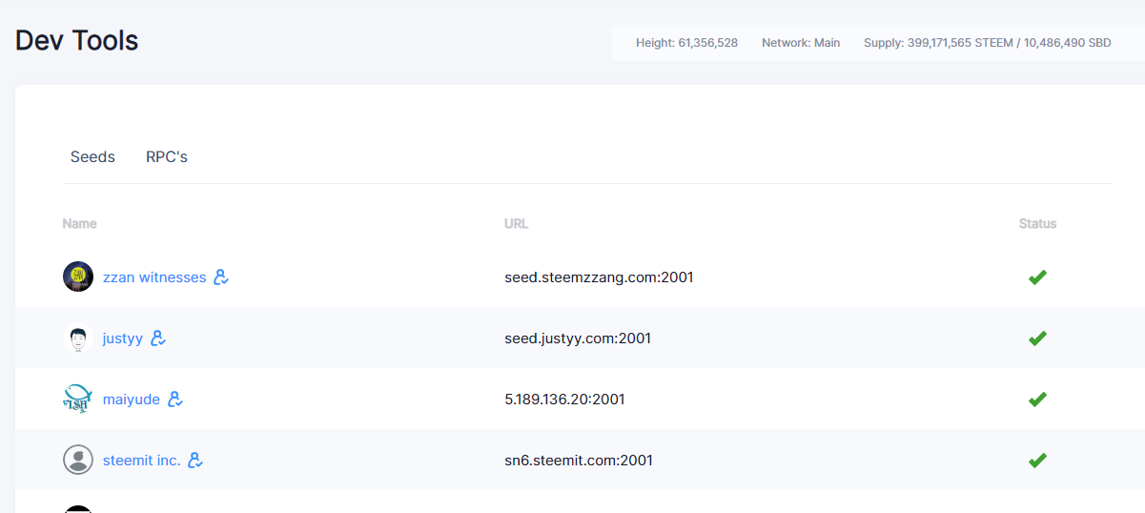1145x513 pixels.
Task: Click the Supply STEEM / SBD value
Action: 987,43
